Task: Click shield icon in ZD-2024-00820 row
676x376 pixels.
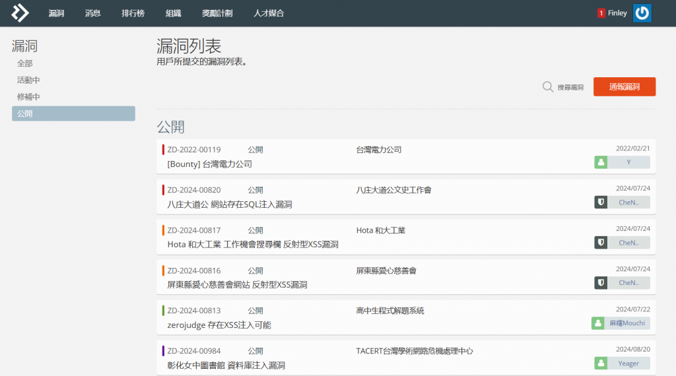Action: (x=601, y=203)
